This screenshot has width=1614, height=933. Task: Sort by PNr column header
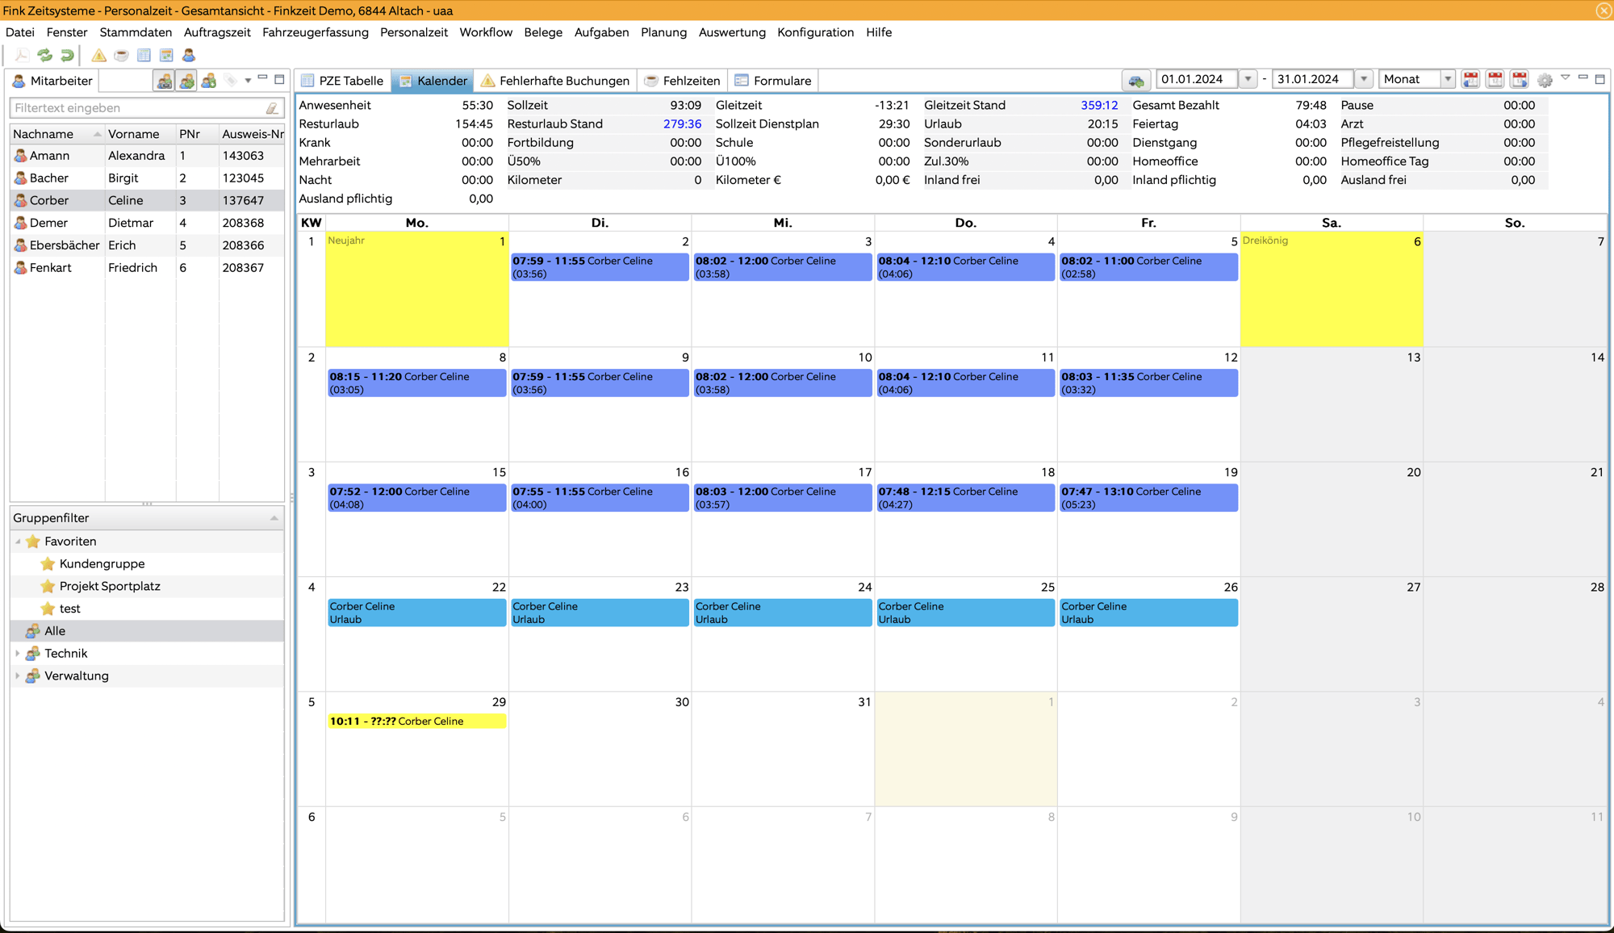click(197, 134)
